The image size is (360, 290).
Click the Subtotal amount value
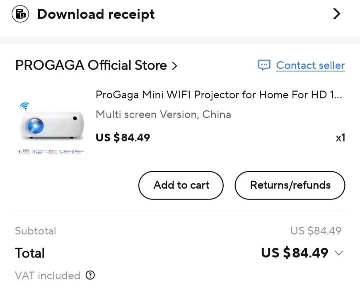pyautogui.click(x=316, y=231)
